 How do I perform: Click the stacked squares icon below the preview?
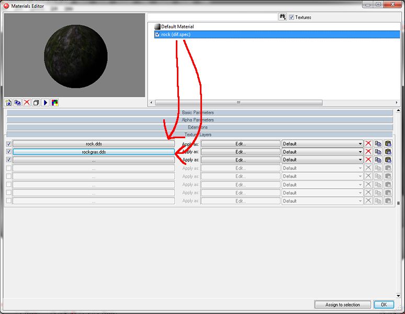(x=36, y=103)
